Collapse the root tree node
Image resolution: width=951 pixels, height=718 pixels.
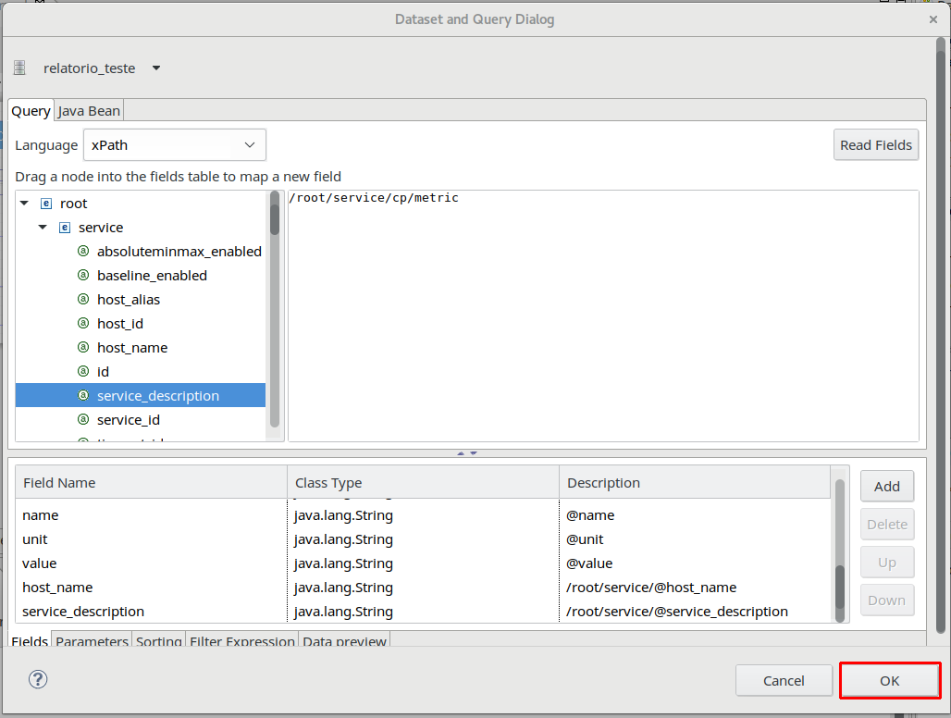(x=24, y=204)
